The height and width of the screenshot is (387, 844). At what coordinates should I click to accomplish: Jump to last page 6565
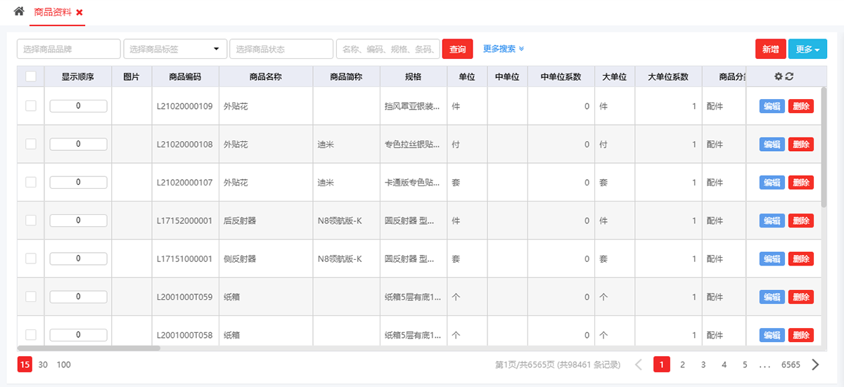(x=791, y=365)
